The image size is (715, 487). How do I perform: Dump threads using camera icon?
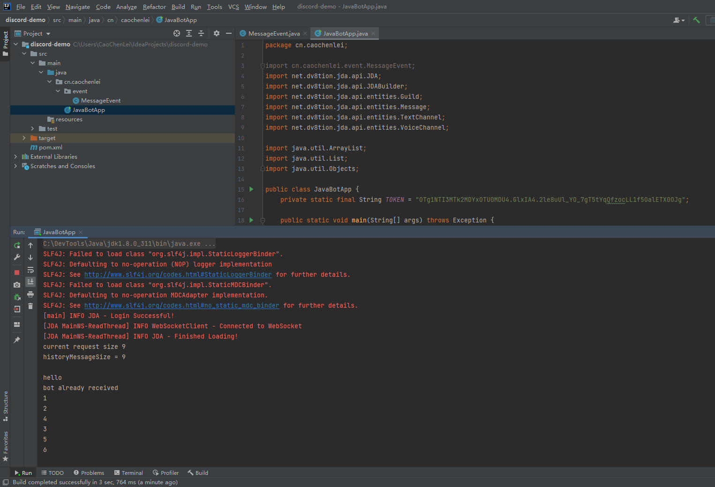pyautogui.click(x=17, y=285)
